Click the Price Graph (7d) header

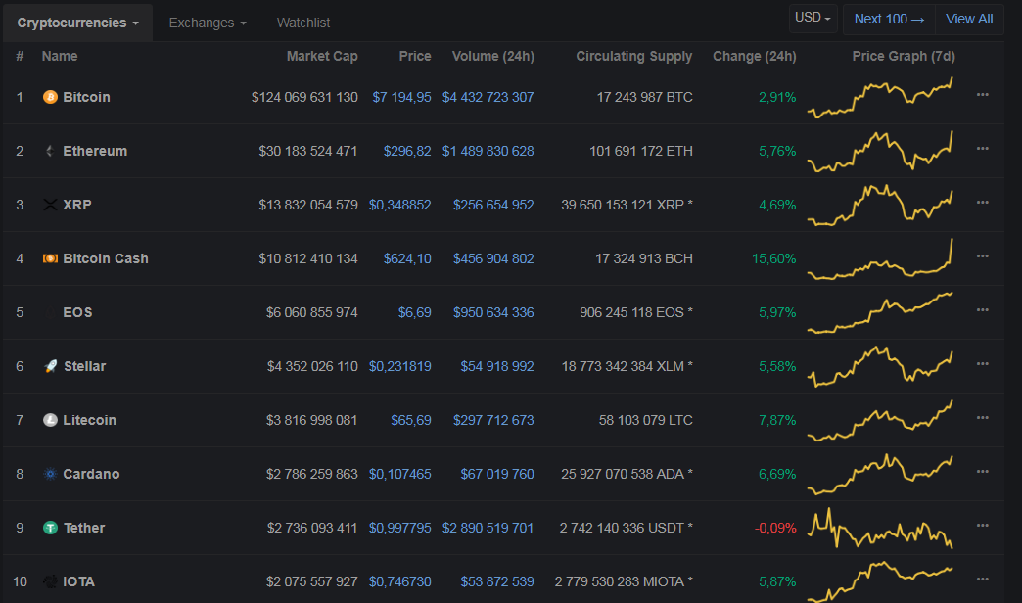coord(904,56)
